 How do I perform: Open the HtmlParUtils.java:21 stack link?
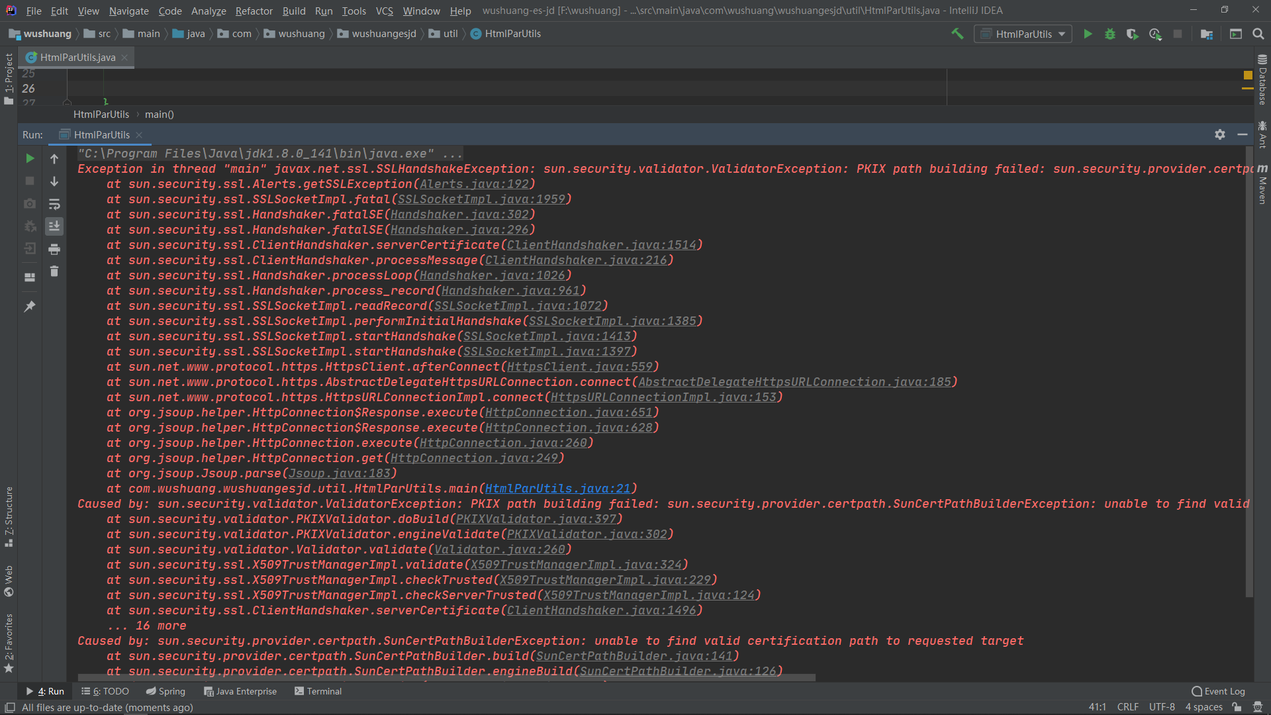coord(558,489)
